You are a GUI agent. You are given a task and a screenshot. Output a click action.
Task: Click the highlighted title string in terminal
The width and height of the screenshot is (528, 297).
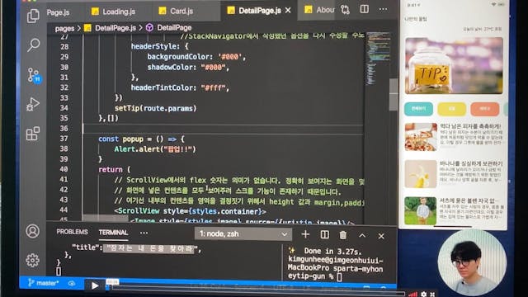coord(148,248)
